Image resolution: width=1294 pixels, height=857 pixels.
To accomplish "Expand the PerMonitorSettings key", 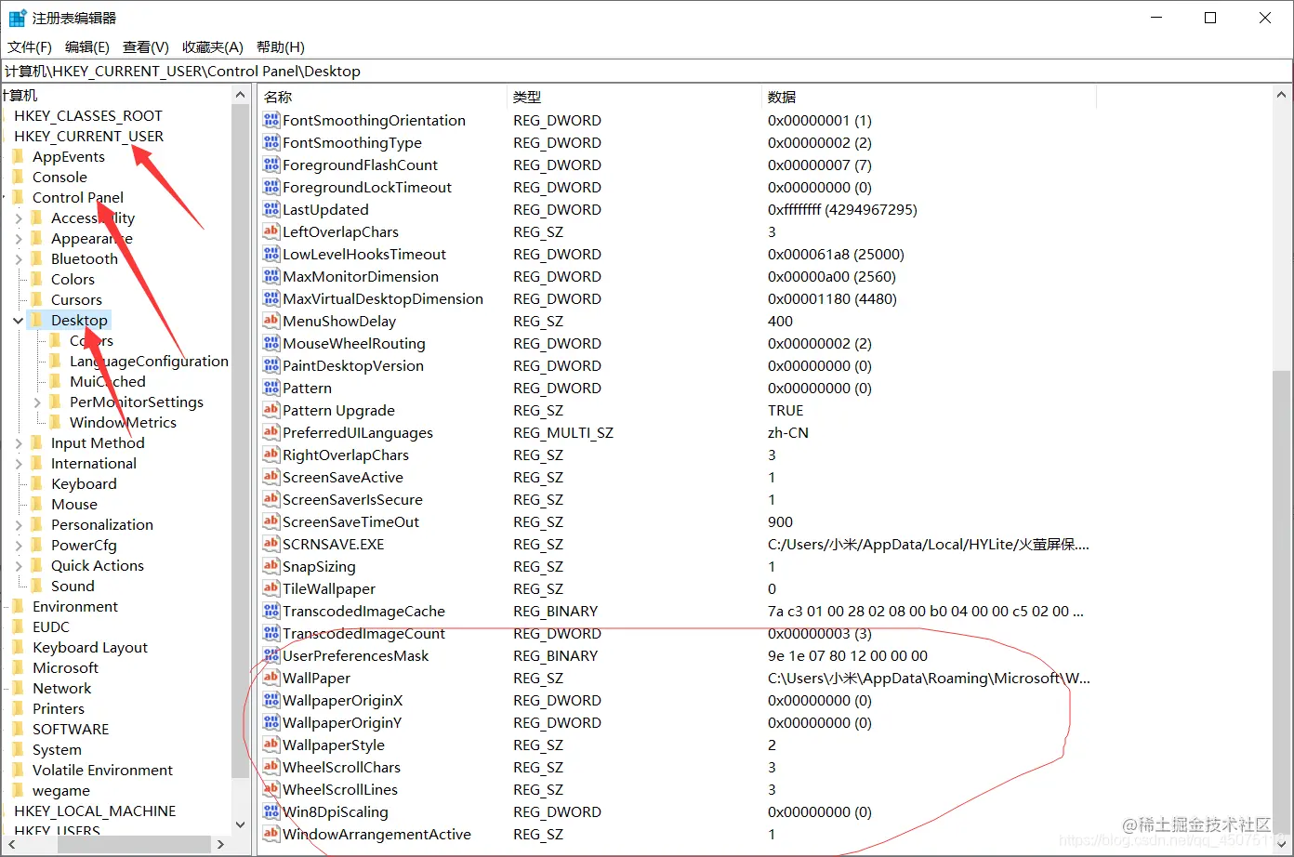I will pos(37,402).
